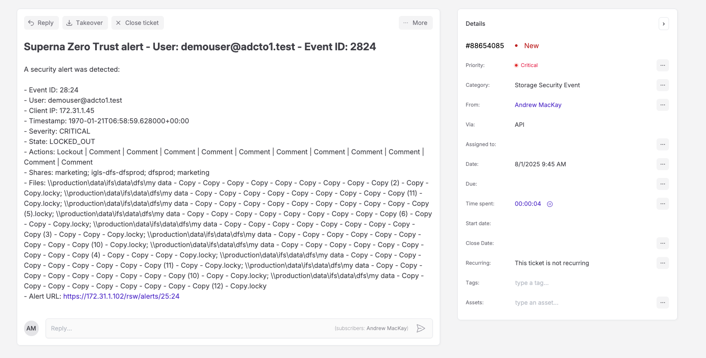The width and height of the screenshot is (706, 358).
Task: Open Recurring options ellipsis
Action: [x=663, y=263]
